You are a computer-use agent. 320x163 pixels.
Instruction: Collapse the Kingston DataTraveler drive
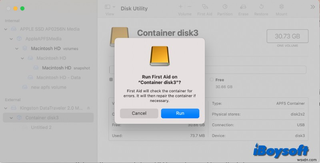(6, 108)
